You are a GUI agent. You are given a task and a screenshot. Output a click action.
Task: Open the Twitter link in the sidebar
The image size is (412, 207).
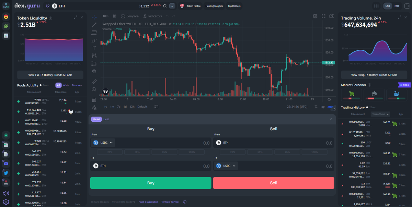pyautogui.click(x=6, y=173)
